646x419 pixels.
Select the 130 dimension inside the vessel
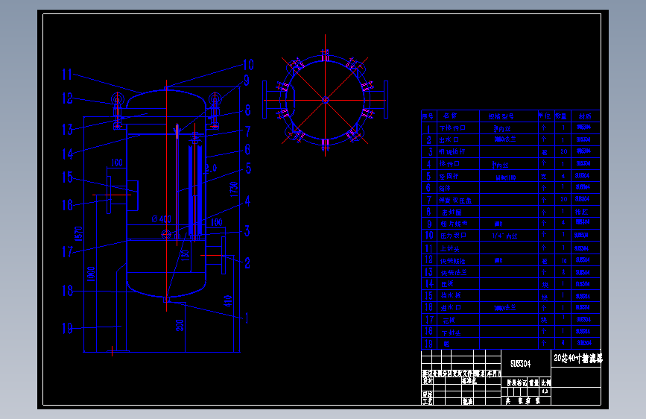[x=186, y=255]
